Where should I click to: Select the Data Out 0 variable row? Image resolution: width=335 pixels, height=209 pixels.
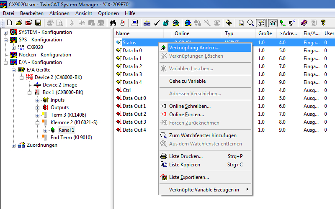click(134, 98)
